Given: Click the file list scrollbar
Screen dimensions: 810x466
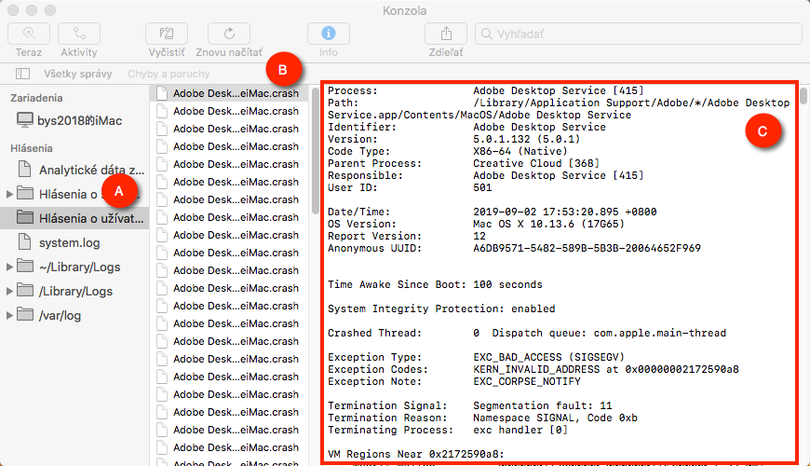Looking at the screenshot, I should pos(316,151).
